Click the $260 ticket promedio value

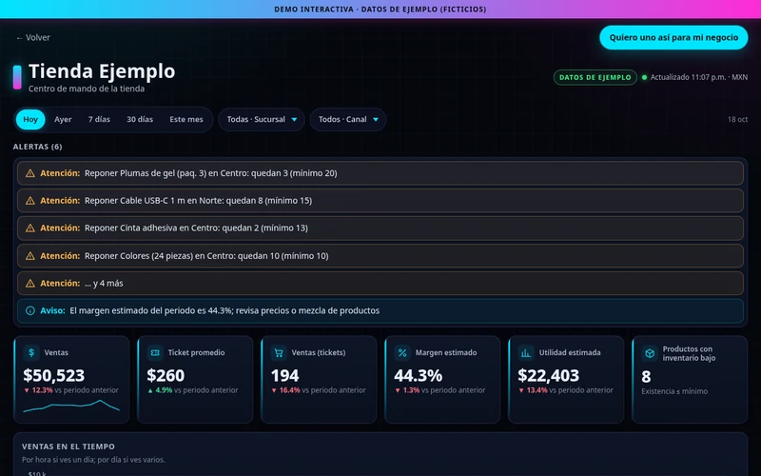click(166, 375)
